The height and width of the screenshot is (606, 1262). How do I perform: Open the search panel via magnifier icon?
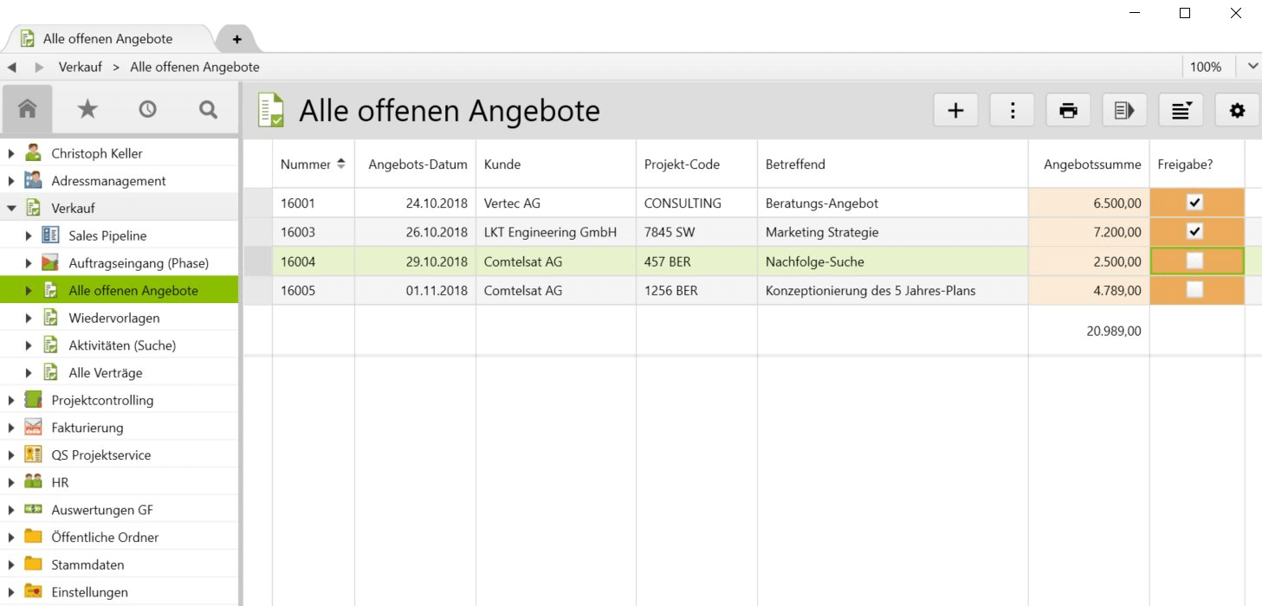click(x=207, y=109)
